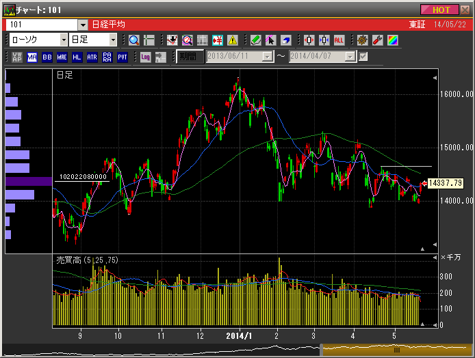Toggle the MA moving average indicator

32,57
